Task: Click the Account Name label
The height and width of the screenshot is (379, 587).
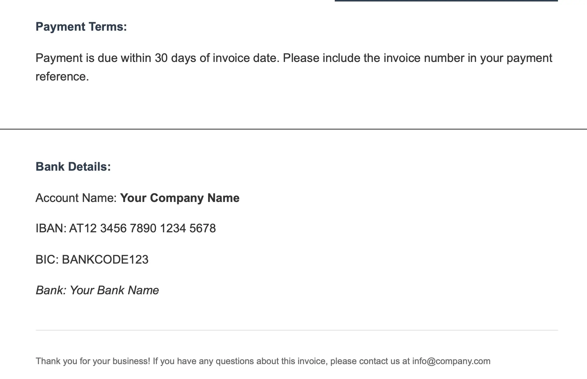Action: pyautogui.click(x=76, y=198)
